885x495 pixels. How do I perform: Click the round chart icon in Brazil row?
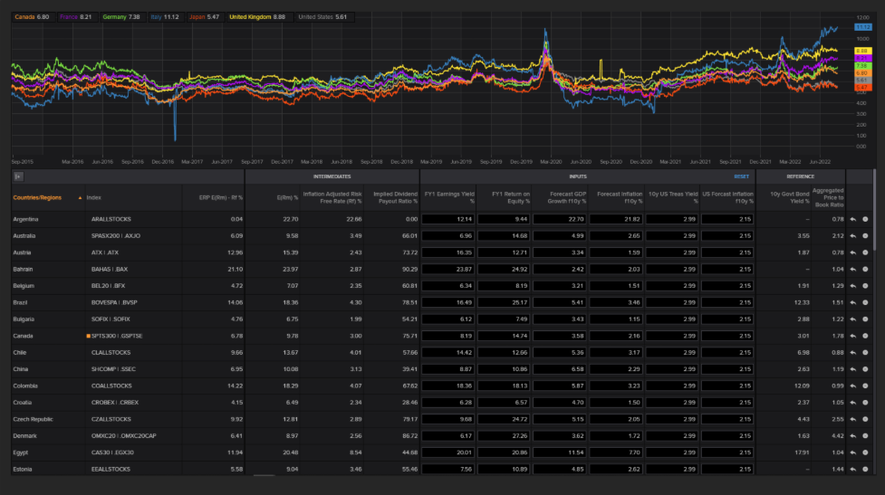(x=865, y=302)
